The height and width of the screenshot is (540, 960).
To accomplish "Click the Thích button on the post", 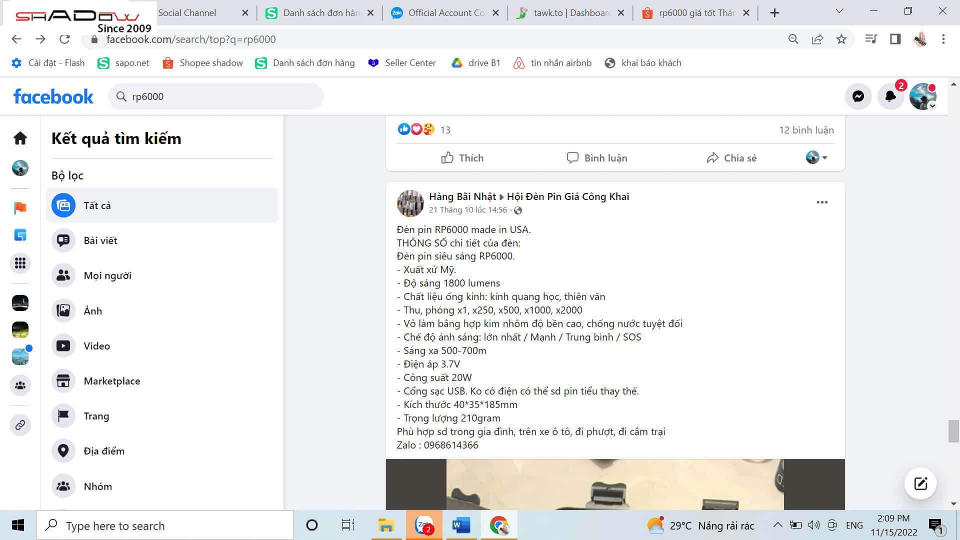I will tap(462, 157).
